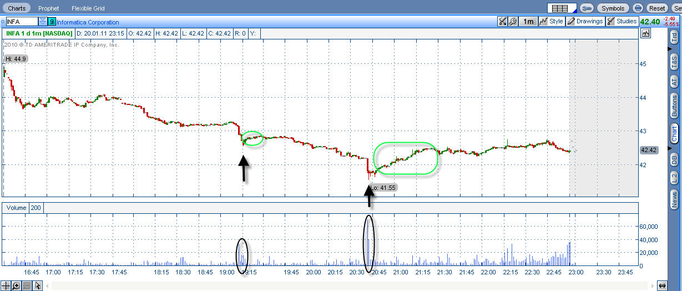Switch to the Flexible Grid tab
This screenshot has width=682, height=291.
[x=88, y=8]
